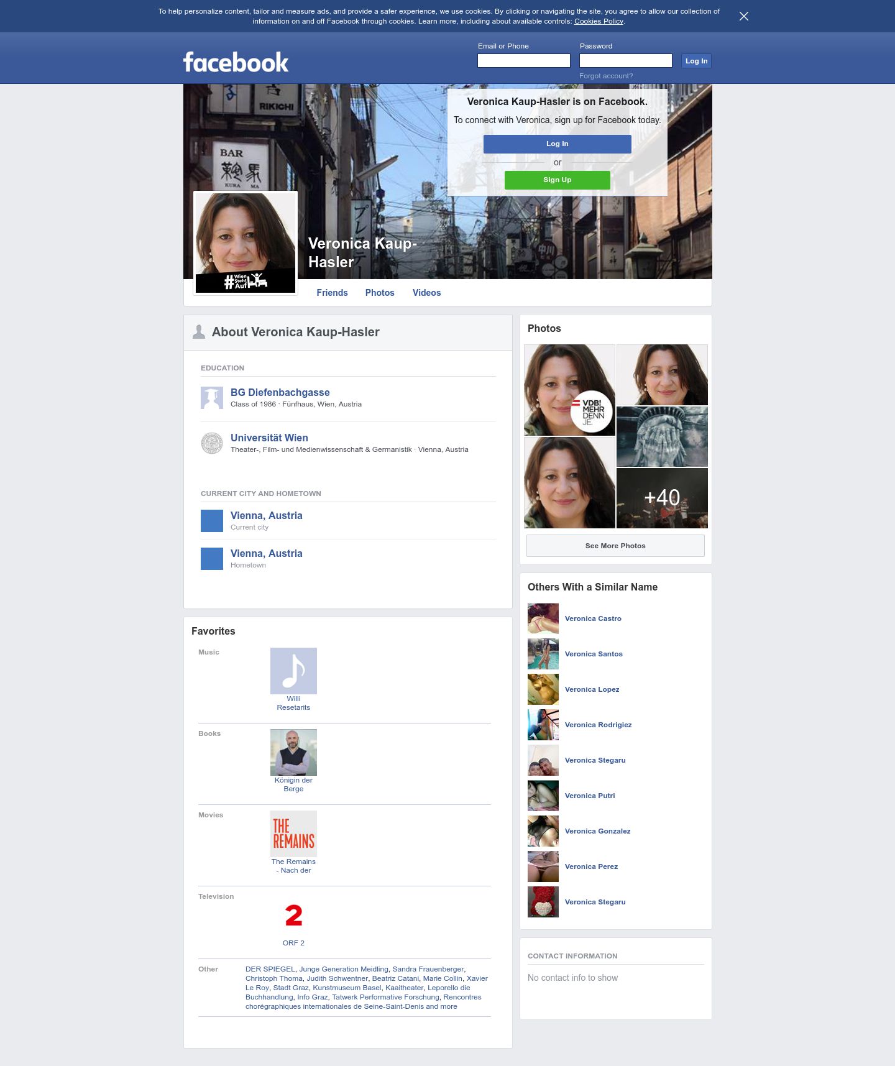Click the header Log In button
The image size is (895, 1066).
pyautogui.click(x=696, y=61)
